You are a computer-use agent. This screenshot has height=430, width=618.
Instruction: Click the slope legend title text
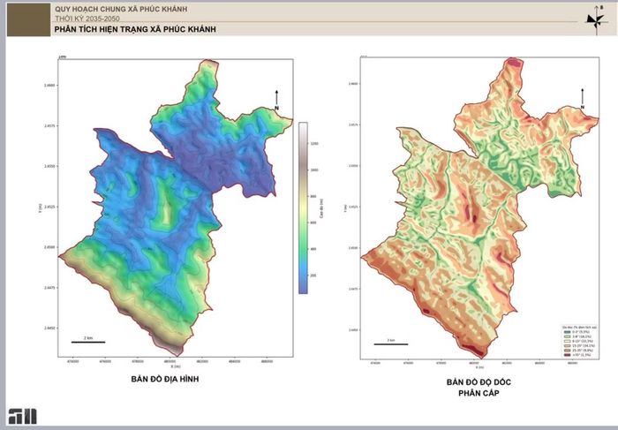[x=579, y=327]
